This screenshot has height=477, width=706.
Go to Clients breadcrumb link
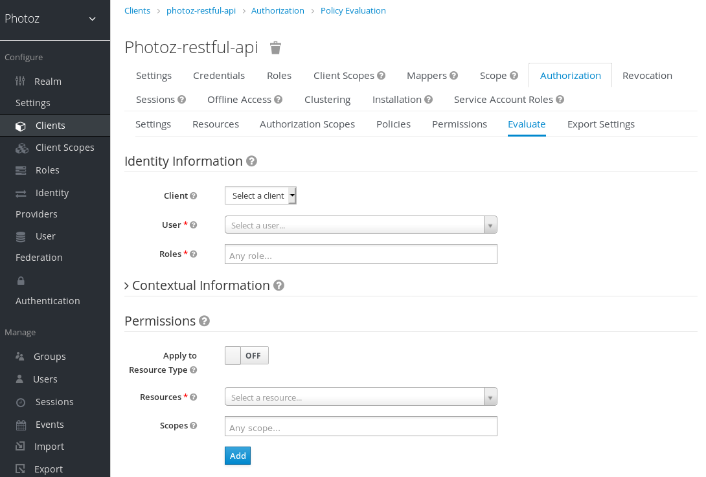(x=137, y=11)
